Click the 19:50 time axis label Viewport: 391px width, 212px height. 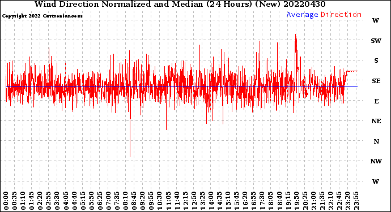296,201
